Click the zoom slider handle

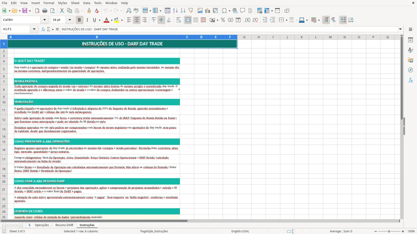pyautogui.click(x=389, y=231)
